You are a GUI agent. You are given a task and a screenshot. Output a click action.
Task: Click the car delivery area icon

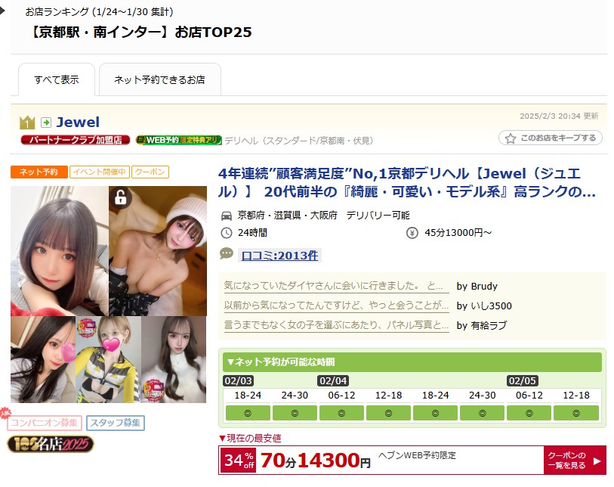(227, 216)
